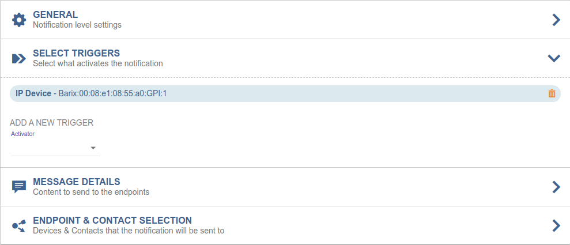Click the General gear icon
Screen dimensions: 570x245
coord(19,20)
